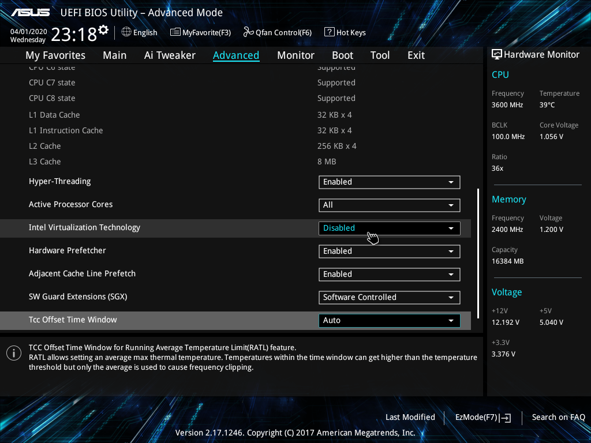The height and width of the screenshot is (443, 591).
Task: Select the Hardware Prefetcher label
Action: [67, 250]
